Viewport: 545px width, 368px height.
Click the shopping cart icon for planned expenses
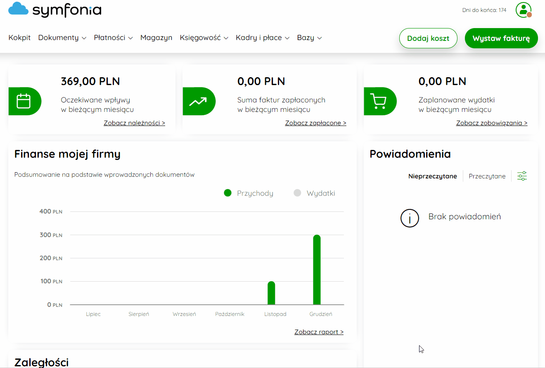(379, 101)
